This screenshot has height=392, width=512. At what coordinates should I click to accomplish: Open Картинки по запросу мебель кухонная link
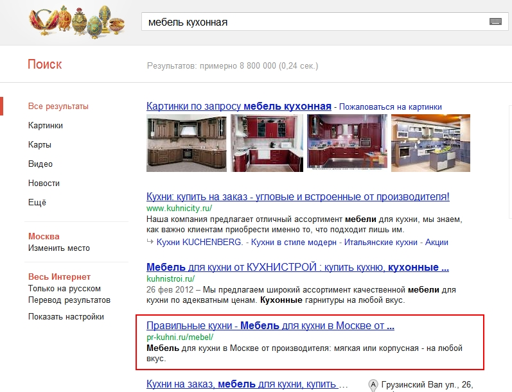(x=239, y=107)
